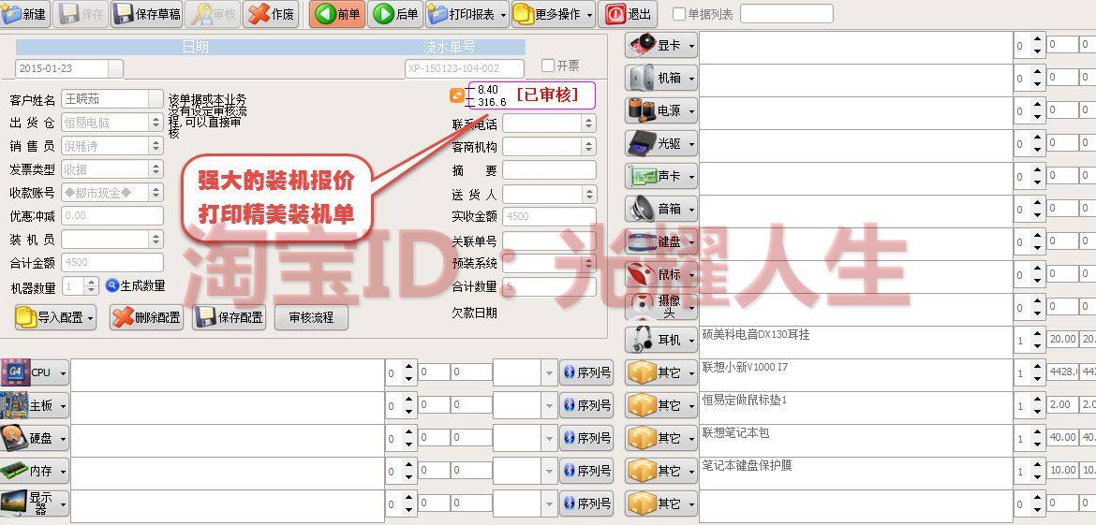Click the 作废 void button
The width and height of the screenshot is (1096, 525).
point(272,14)
